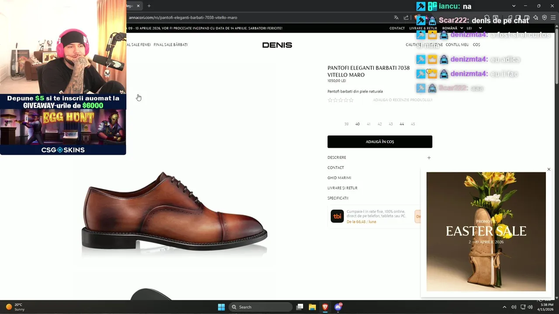Screen dimensions: 559x314
Task: Click the taskbar Search box
Action: coord(260,307)
